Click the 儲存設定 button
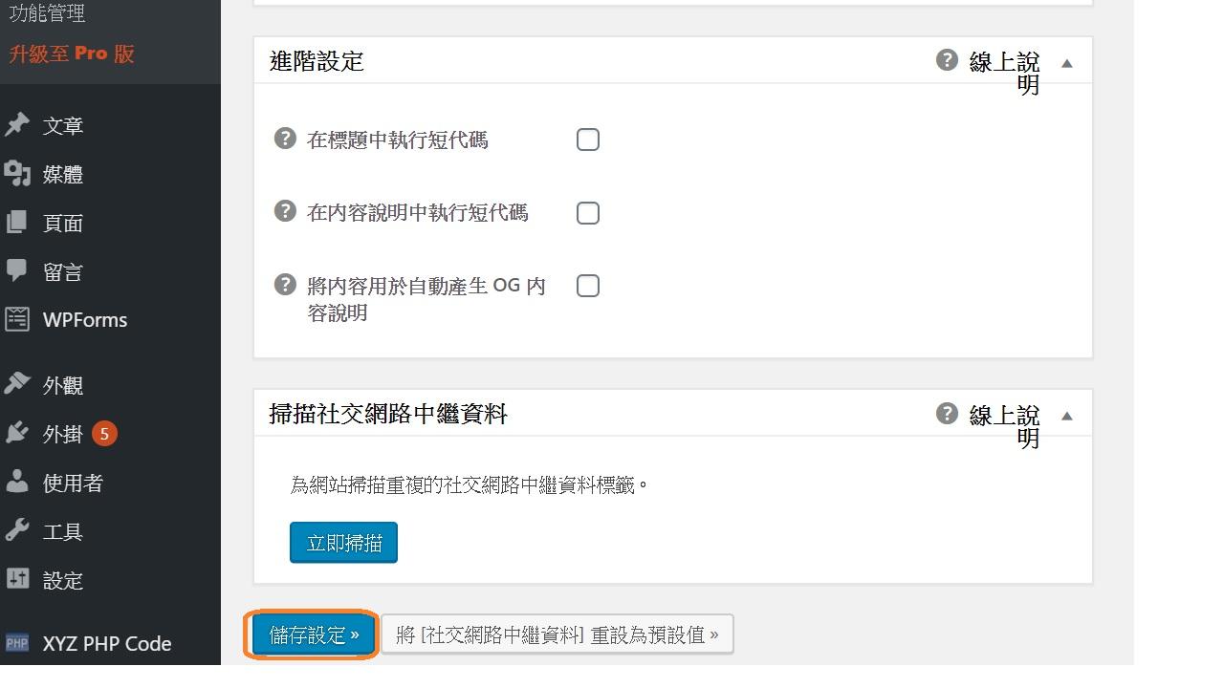Viewport: 1224px width, 688px height. tap(314, 634)
